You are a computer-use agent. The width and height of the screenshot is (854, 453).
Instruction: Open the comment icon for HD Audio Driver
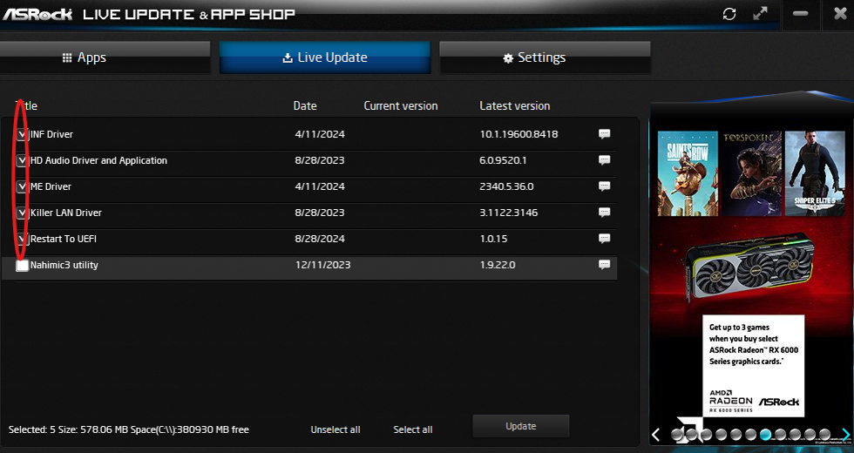click(x=604, y=160)
